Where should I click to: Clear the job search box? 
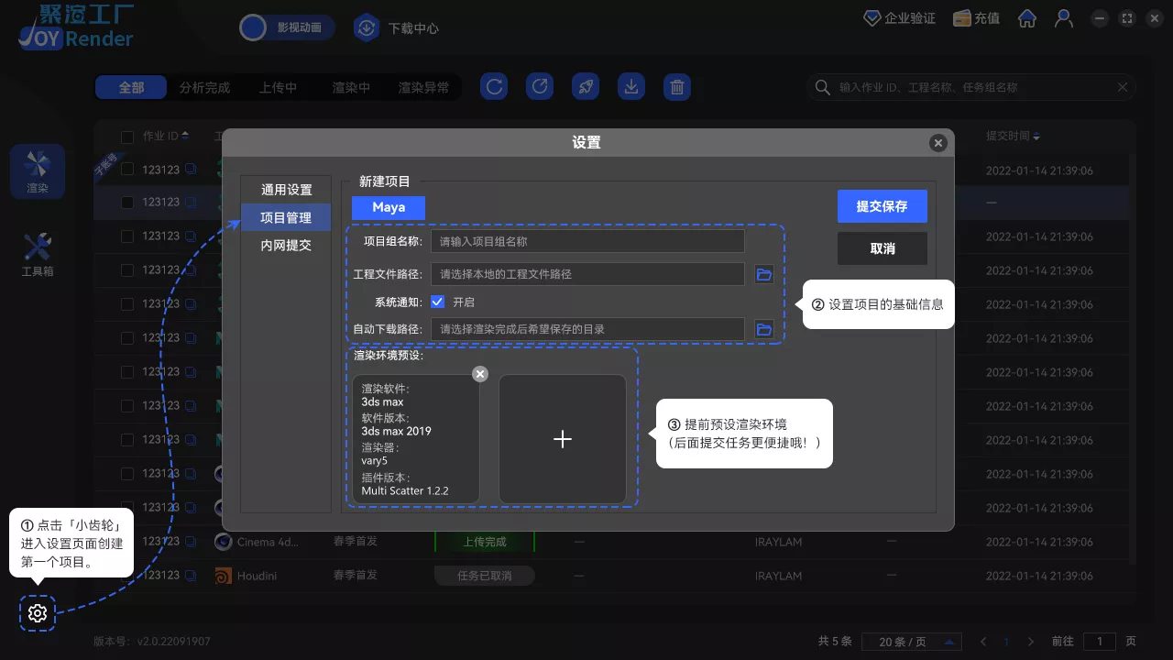[x=1123, y=87]
